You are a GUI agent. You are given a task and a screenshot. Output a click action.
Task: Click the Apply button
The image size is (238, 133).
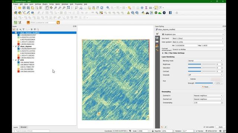[x=221, y=127]
